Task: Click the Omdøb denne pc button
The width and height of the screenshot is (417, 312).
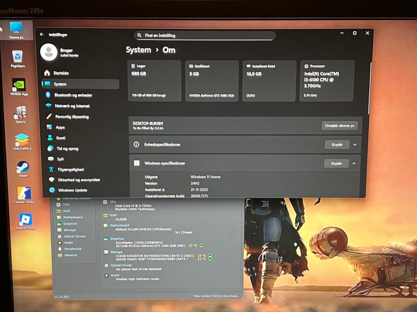Action: coord(340,126)
